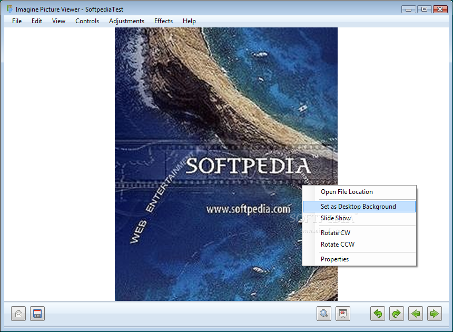
Task: Open the Effects menu
Action: pos(163,21)
